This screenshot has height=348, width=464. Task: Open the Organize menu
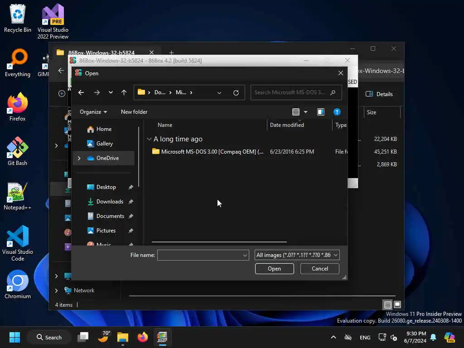(x=93, y=112)
